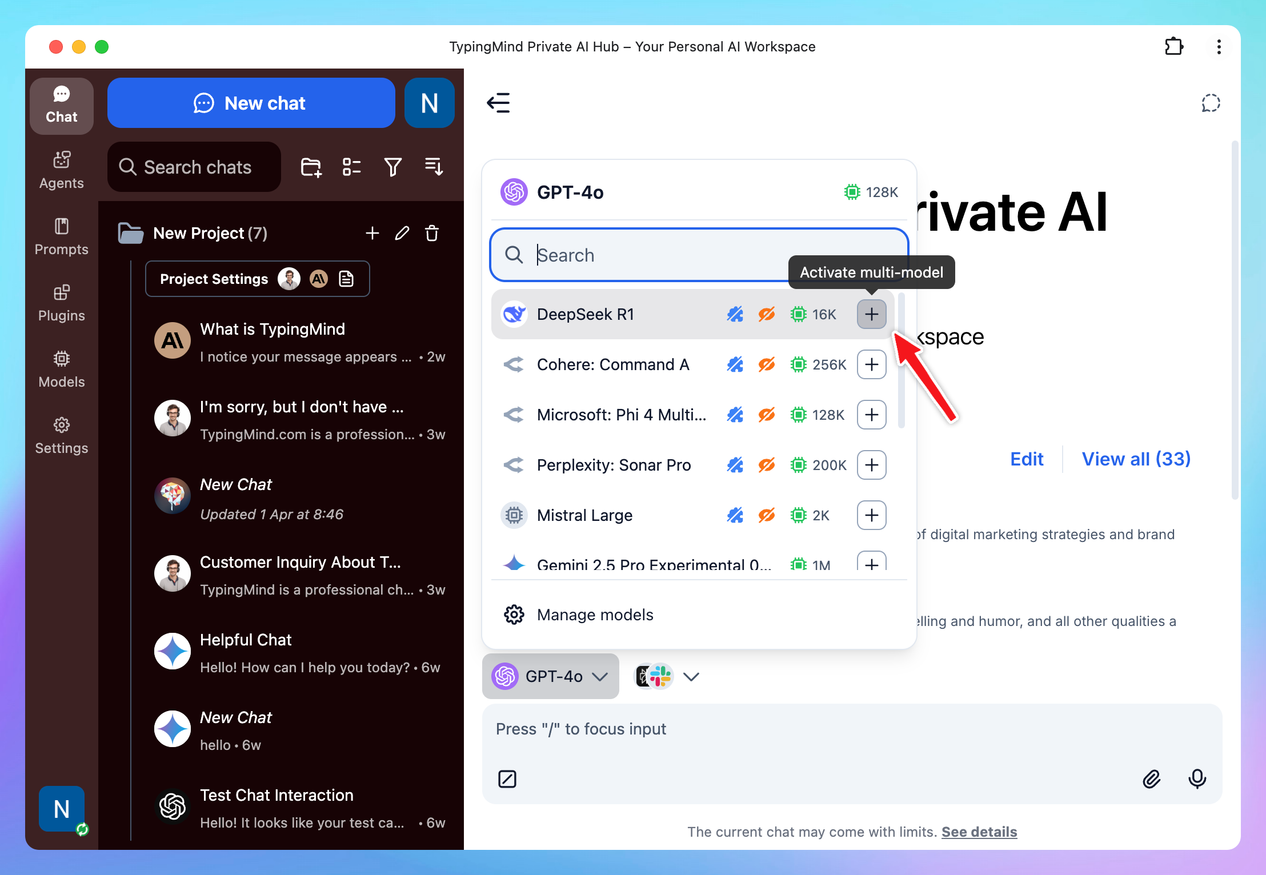
Task: Click the vision-disabled eye icon on DeepSeek R1
Action: [x=766, y=314]
